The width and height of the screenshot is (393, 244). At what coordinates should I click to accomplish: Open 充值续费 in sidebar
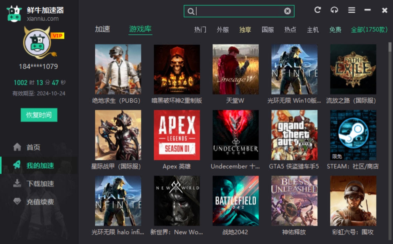(40, 202)
